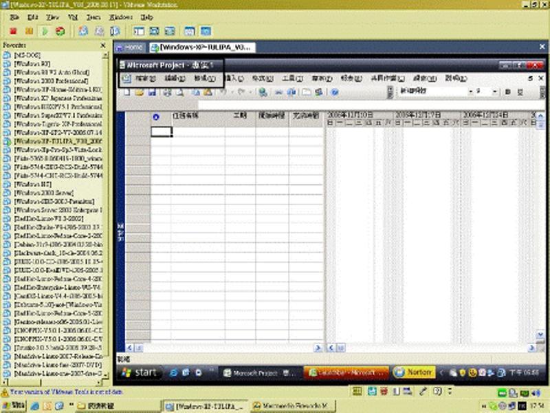Viewport: 550px width, 413px height.
Task: Open the View menu in VMware Workstation
Action: pos(53,17)
